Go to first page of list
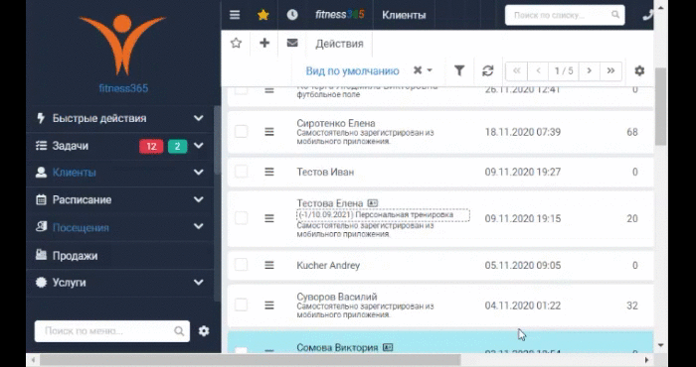Screen dimensions: 696x367 517,70
